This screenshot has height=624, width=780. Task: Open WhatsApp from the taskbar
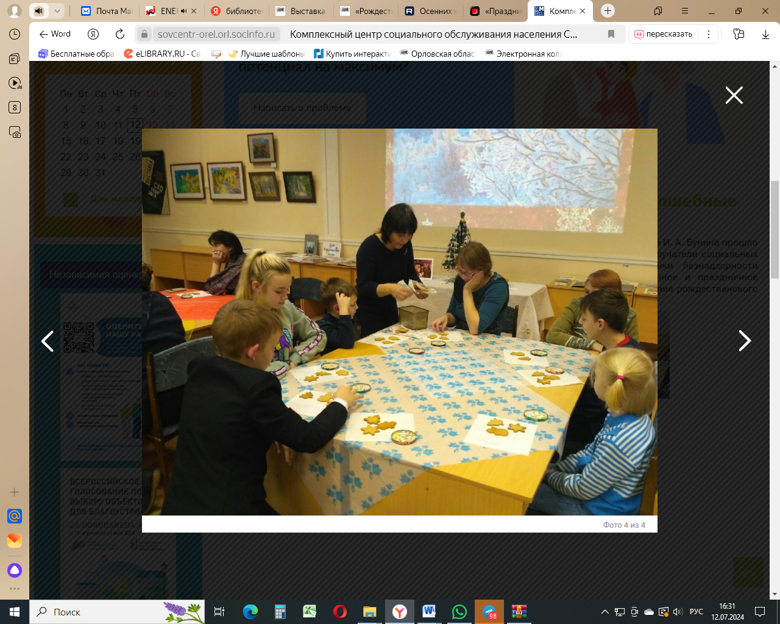[x=459, y=612]
